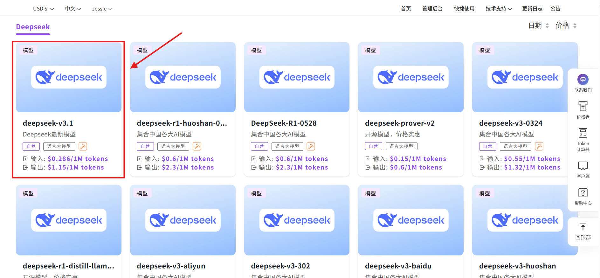This screenshot has width=600, height=278.
Task: Click the output price $1.15/1M tokens
Action: pyautogui.click(x=76, y=167)
